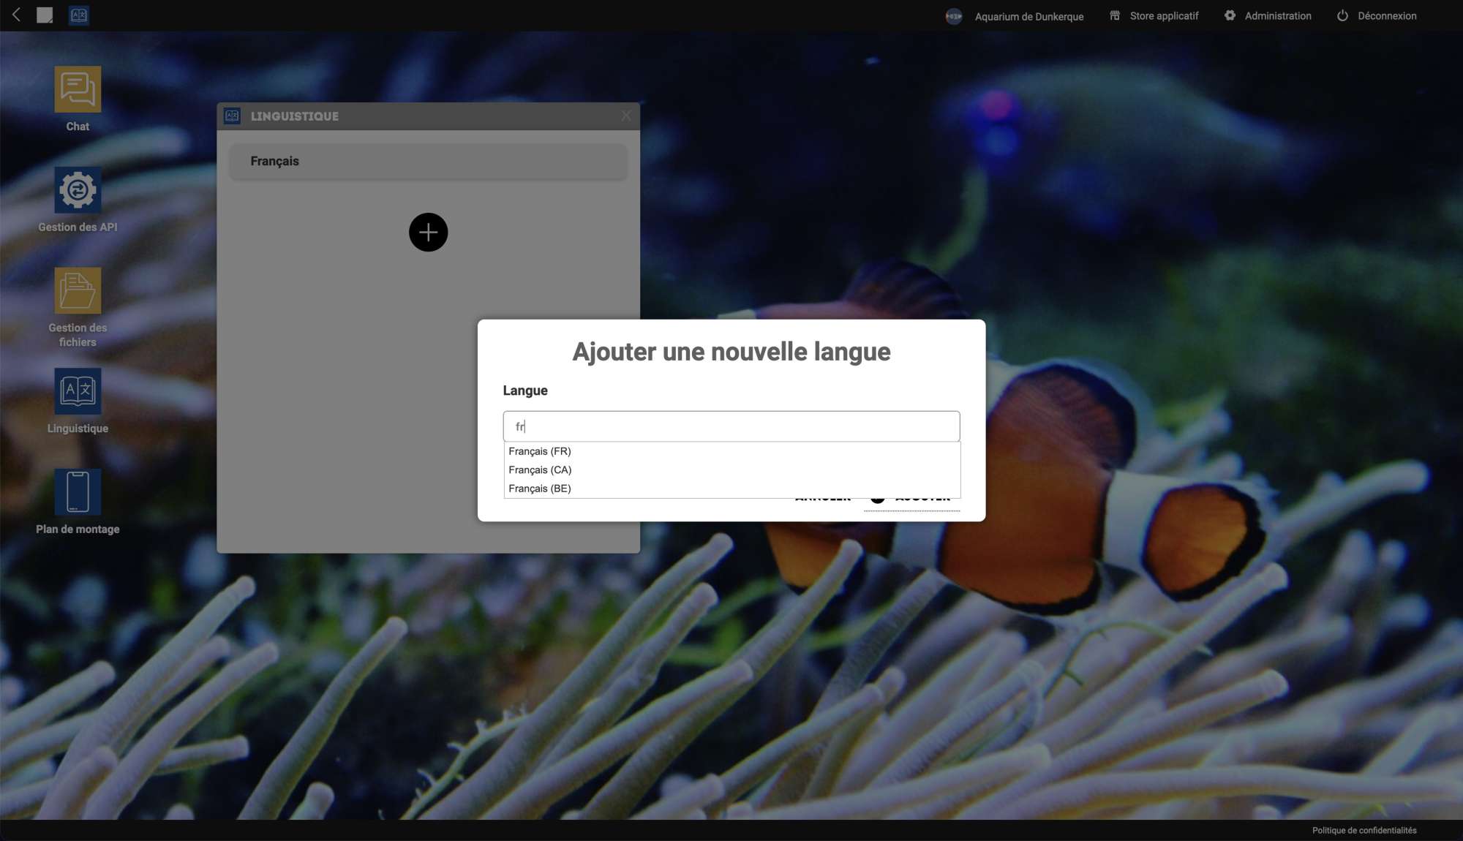Open Plan de montage phone icon
Image resolution: width=1463 pixels, height=841 pixels.
(78, 491)
